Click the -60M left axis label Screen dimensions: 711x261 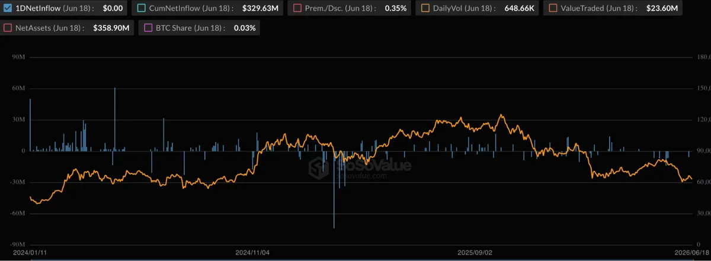pos(17,213)
